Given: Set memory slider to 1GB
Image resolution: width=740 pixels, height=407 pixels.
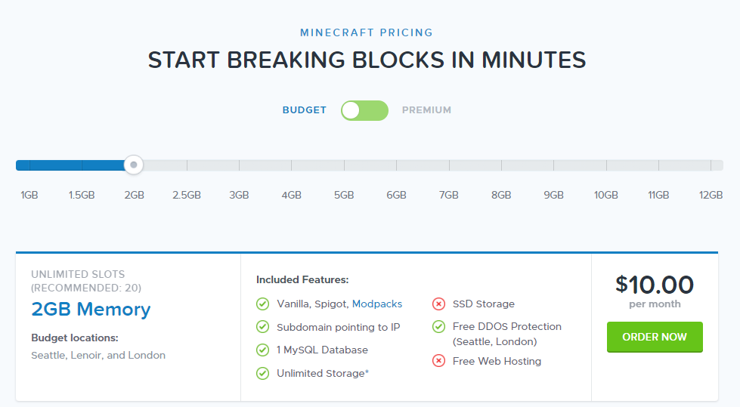Looking at the screenshot, I should [x=29, y=195].
